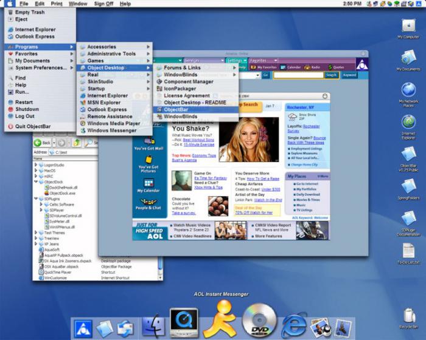Open the blue folder icon in dock
Screen dimensions: 426x340
(x=105, y=328)
